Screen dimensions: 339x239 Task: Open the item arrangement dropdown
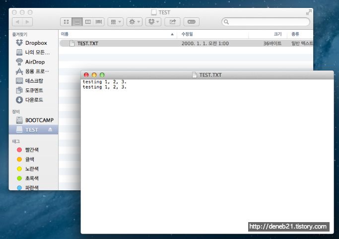tap(116, 22)
